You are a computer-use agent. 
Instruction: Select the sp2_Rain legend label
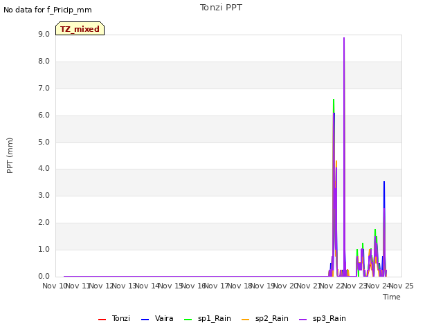272,318
